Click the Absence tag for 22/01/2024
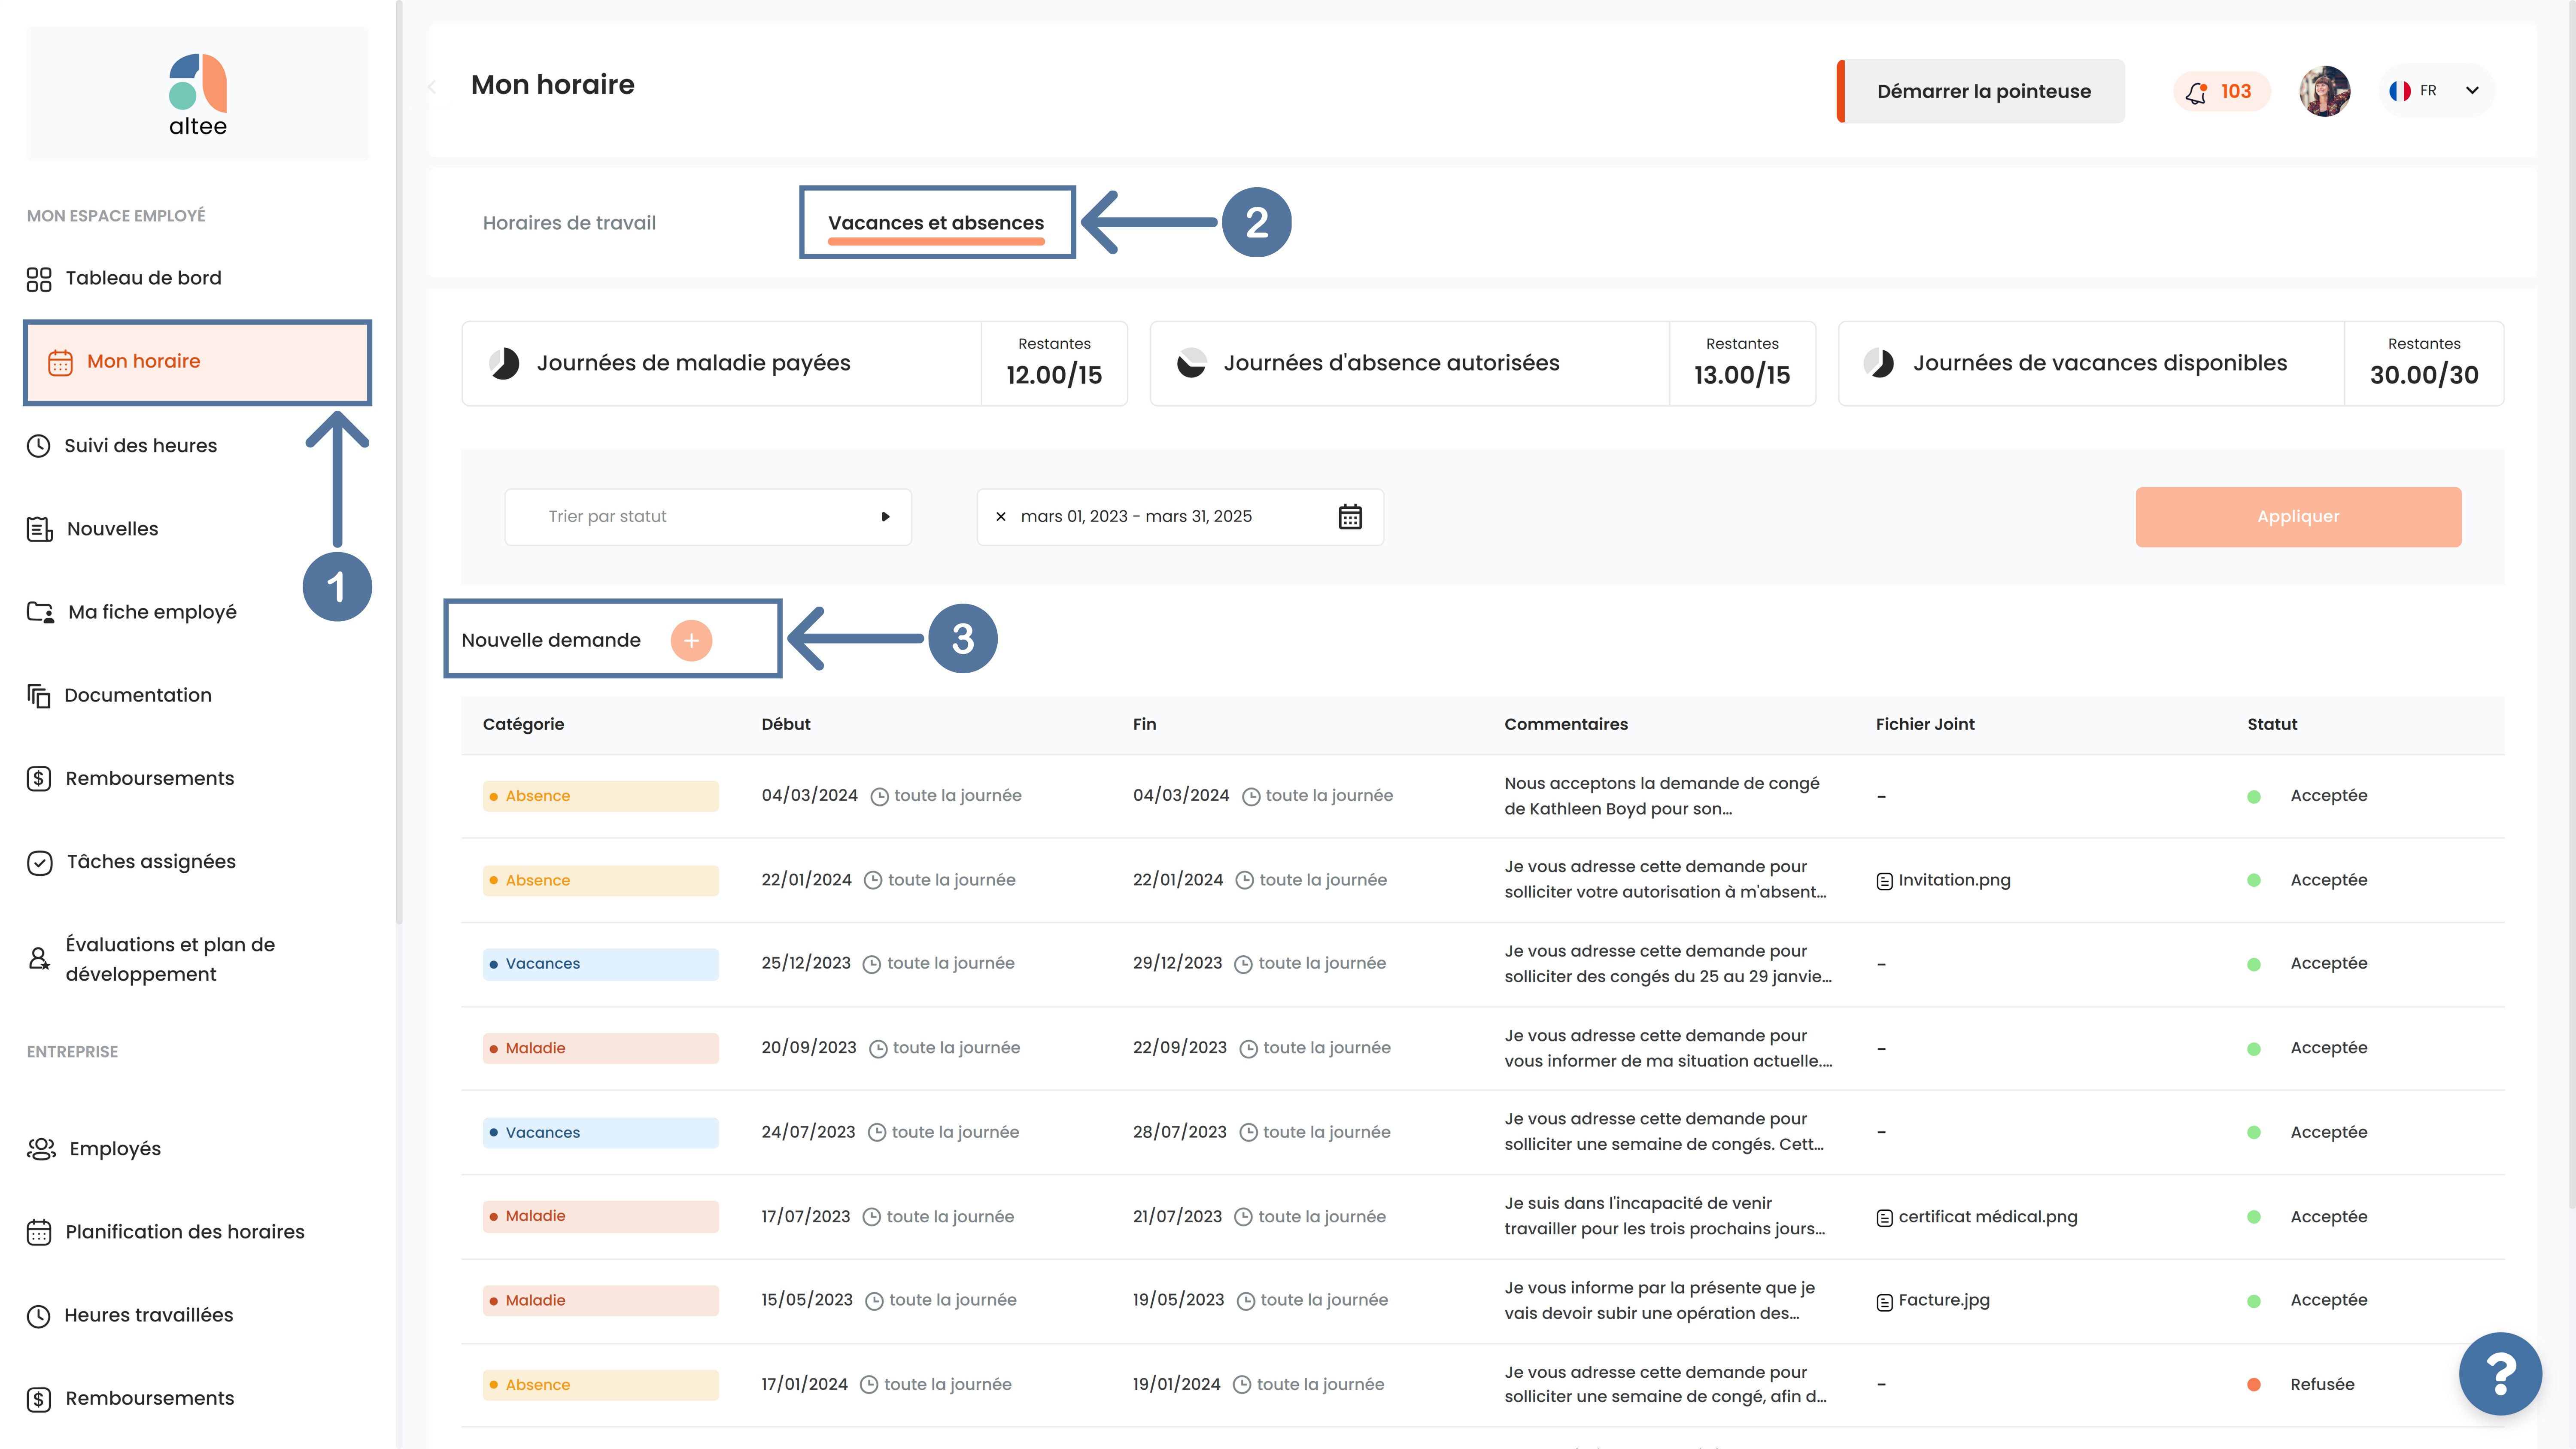This screenshot has width=2576, height=1449. point(600,880)
